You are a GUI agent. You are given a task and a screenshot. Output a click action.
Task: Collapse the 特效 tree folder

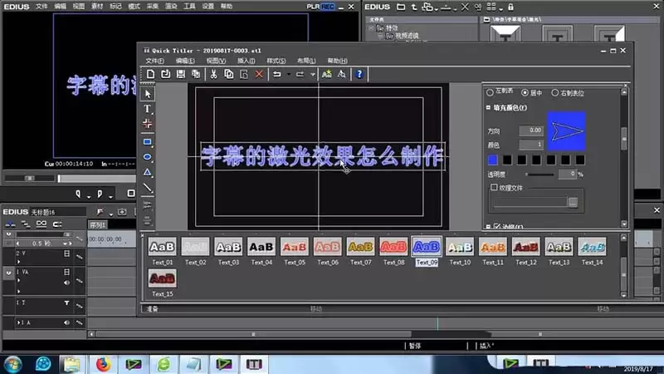click(x=371, y=28)
